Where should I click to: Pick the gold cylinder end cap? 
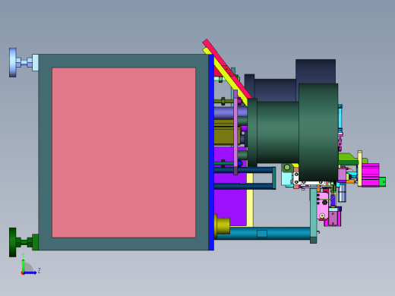click(223, 226)
